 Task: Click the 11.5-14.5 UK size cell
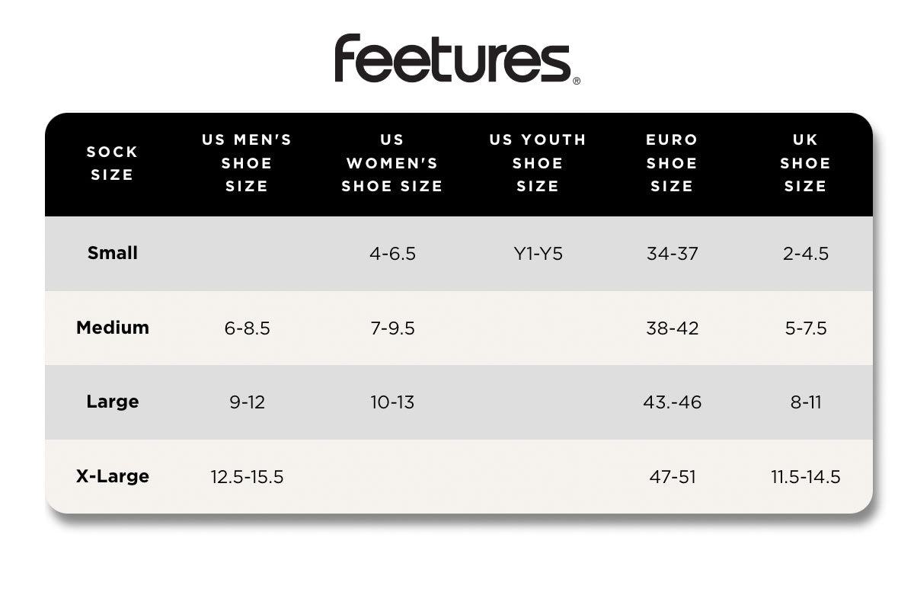point(806,477)
